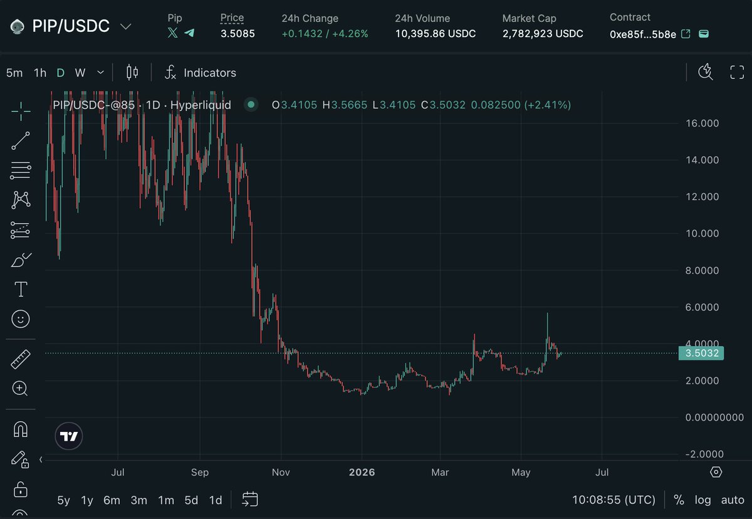Image resolution: width=752 pixels, height=519 pixels.
Task: Set date range to 3m
Action: [139, 500]
